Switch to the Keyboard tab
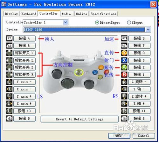The width and height of the screenshot is (159, 143). (x=29, y=14)
